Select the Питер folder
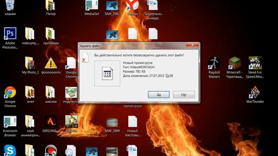 pos(51,8)
